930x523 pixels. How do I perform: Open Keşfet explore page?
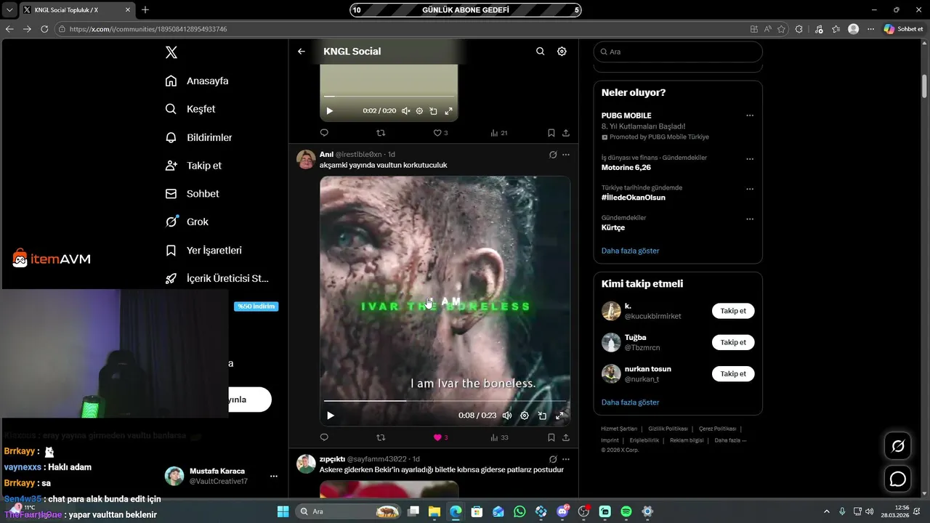190,109
